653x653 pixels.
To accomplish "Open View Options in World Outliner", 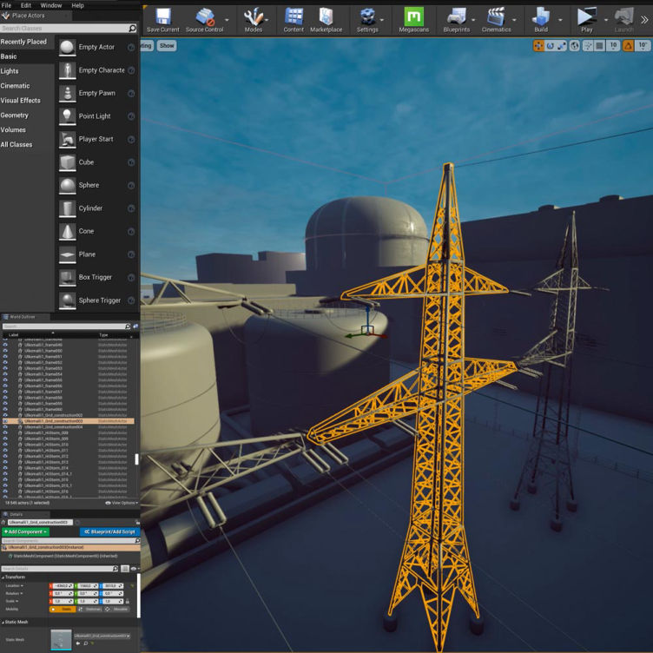I will (122, 503).
